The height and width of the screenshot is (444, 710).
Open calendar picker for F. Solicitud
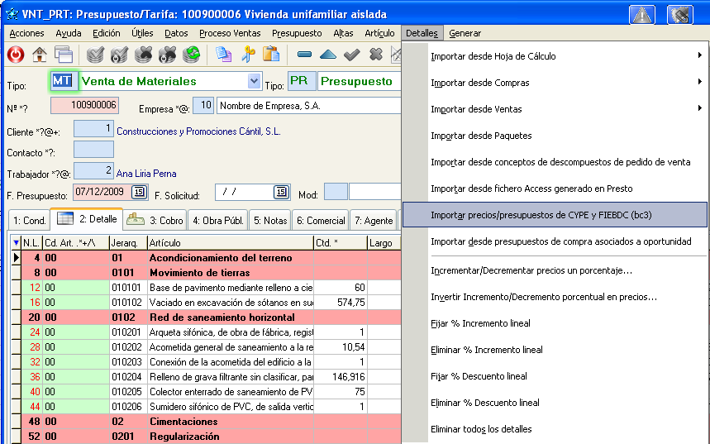(281, 192)
